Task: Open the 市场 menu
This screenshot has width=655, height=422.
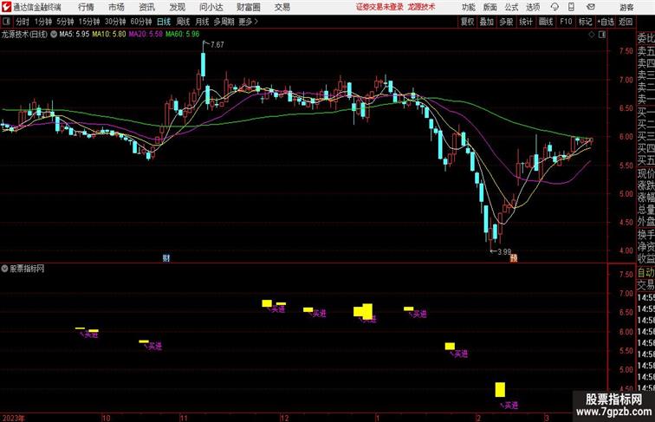Action: point(116,7)
